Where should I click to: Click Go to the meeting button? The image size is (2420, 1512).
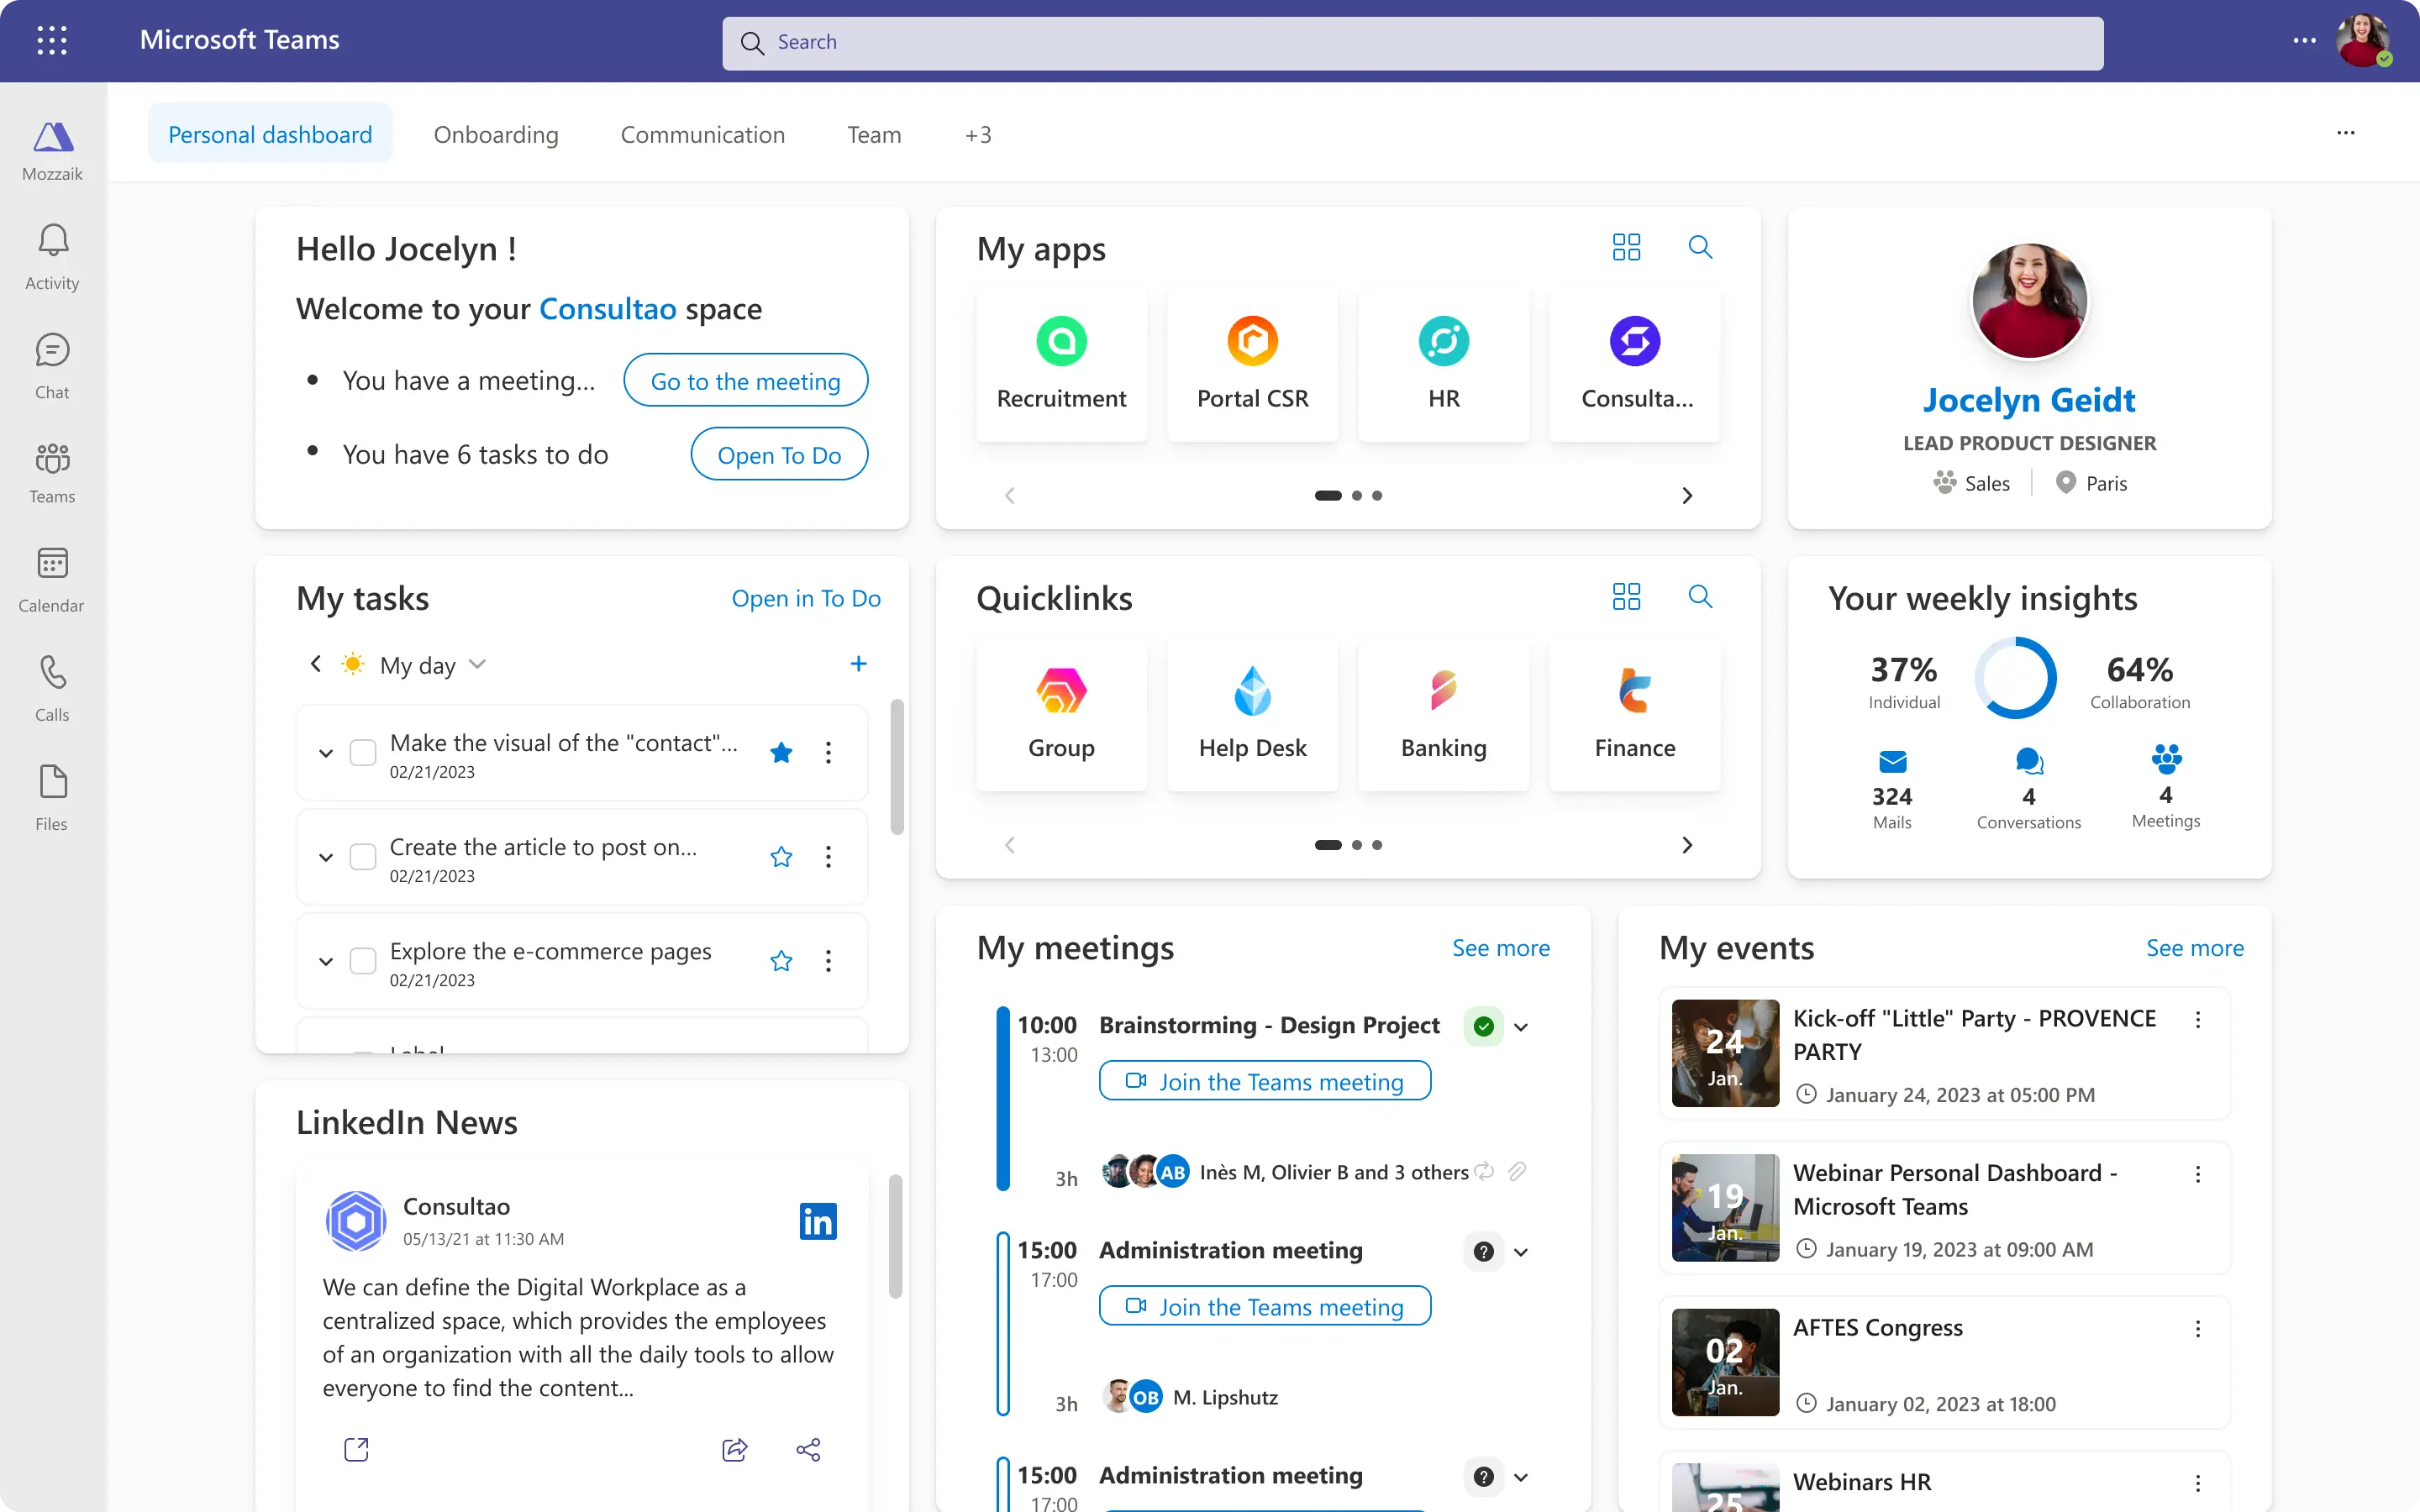tap(745, 380)
